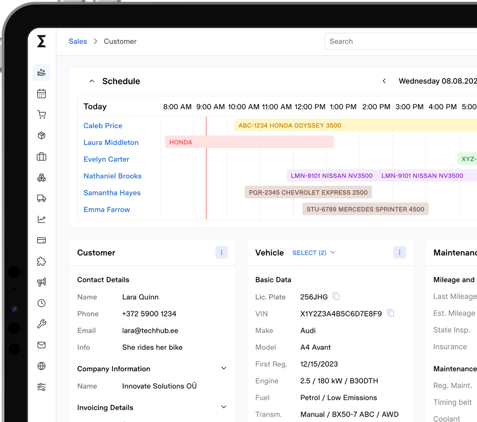The image size is (477, 422).
Task: Collapse Invoicing Details section
Action: point(224,407)
